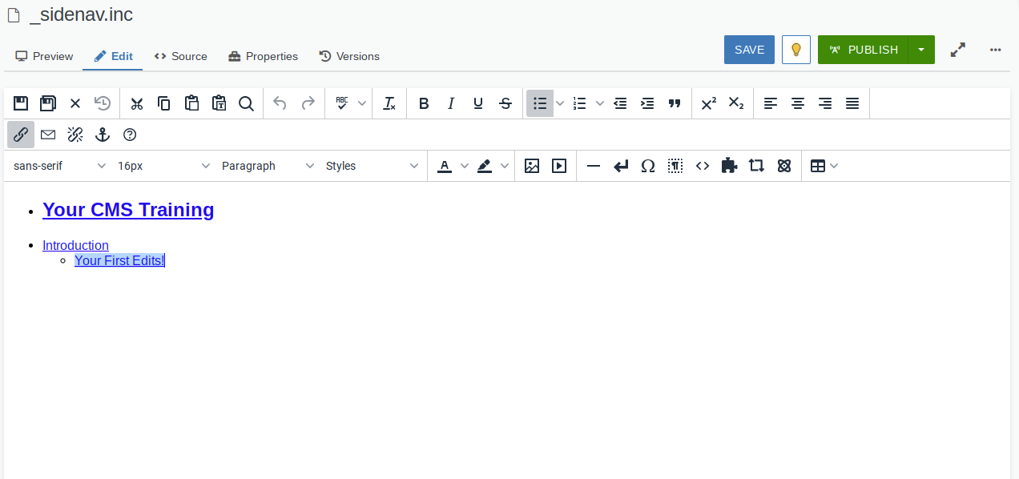Click the blue SAVE button
Screen dimensions: 1019x479
coord(749,50)
